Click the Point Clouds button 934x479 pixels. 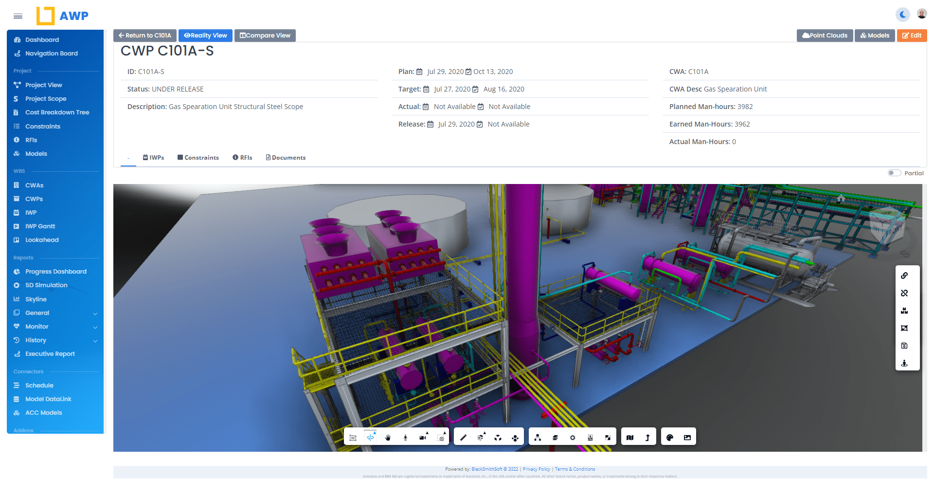825,36
